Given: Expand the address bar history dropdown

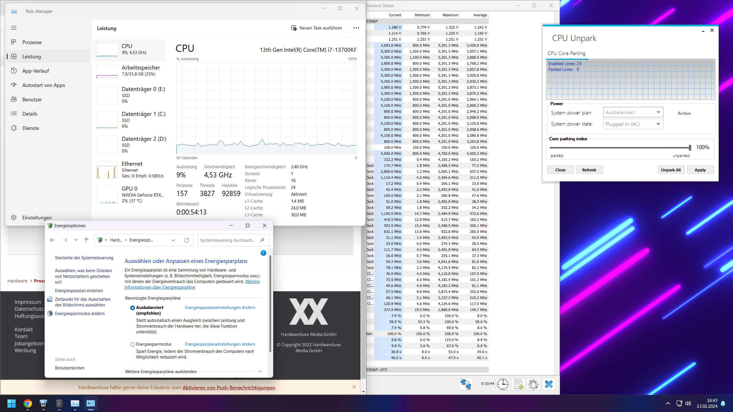Looking at the screenshot, I should coord(173,240).
